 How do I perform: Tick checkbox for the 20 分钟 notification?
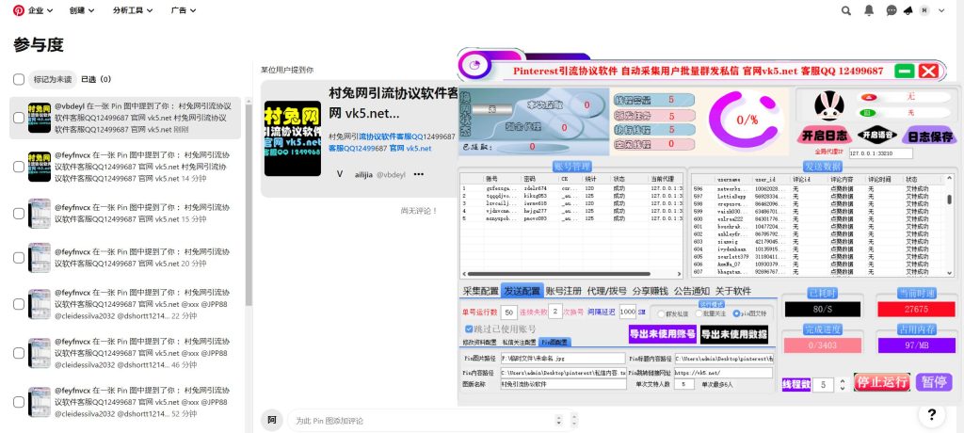pos(19,258)
